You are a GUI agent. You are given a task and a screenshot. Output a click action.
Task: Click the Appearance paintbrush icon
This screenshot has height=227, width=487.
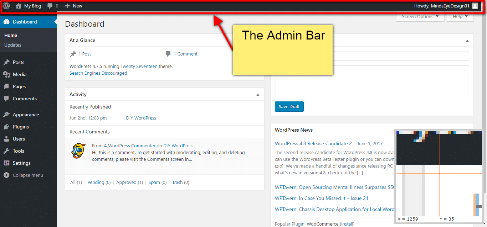pos(6,115)
